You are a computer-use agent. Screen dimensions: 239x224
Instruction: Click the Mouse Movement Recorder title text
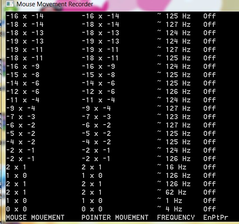pyautogui.click(x=55, y=4)
